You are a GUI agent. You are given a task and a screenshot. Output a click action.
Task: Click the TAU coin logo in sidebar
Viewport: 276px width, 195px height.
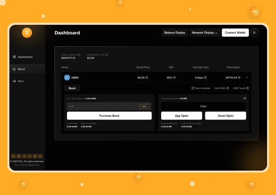(27, 33)
